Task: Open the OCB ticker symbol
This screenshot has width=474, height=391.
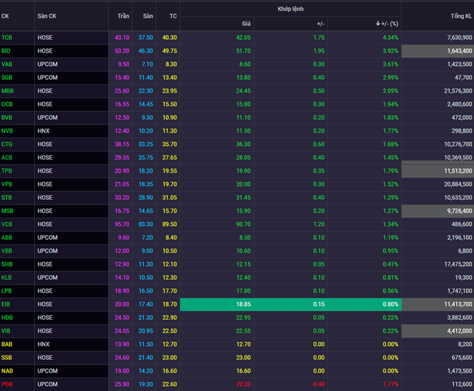Action: (7, 104)
